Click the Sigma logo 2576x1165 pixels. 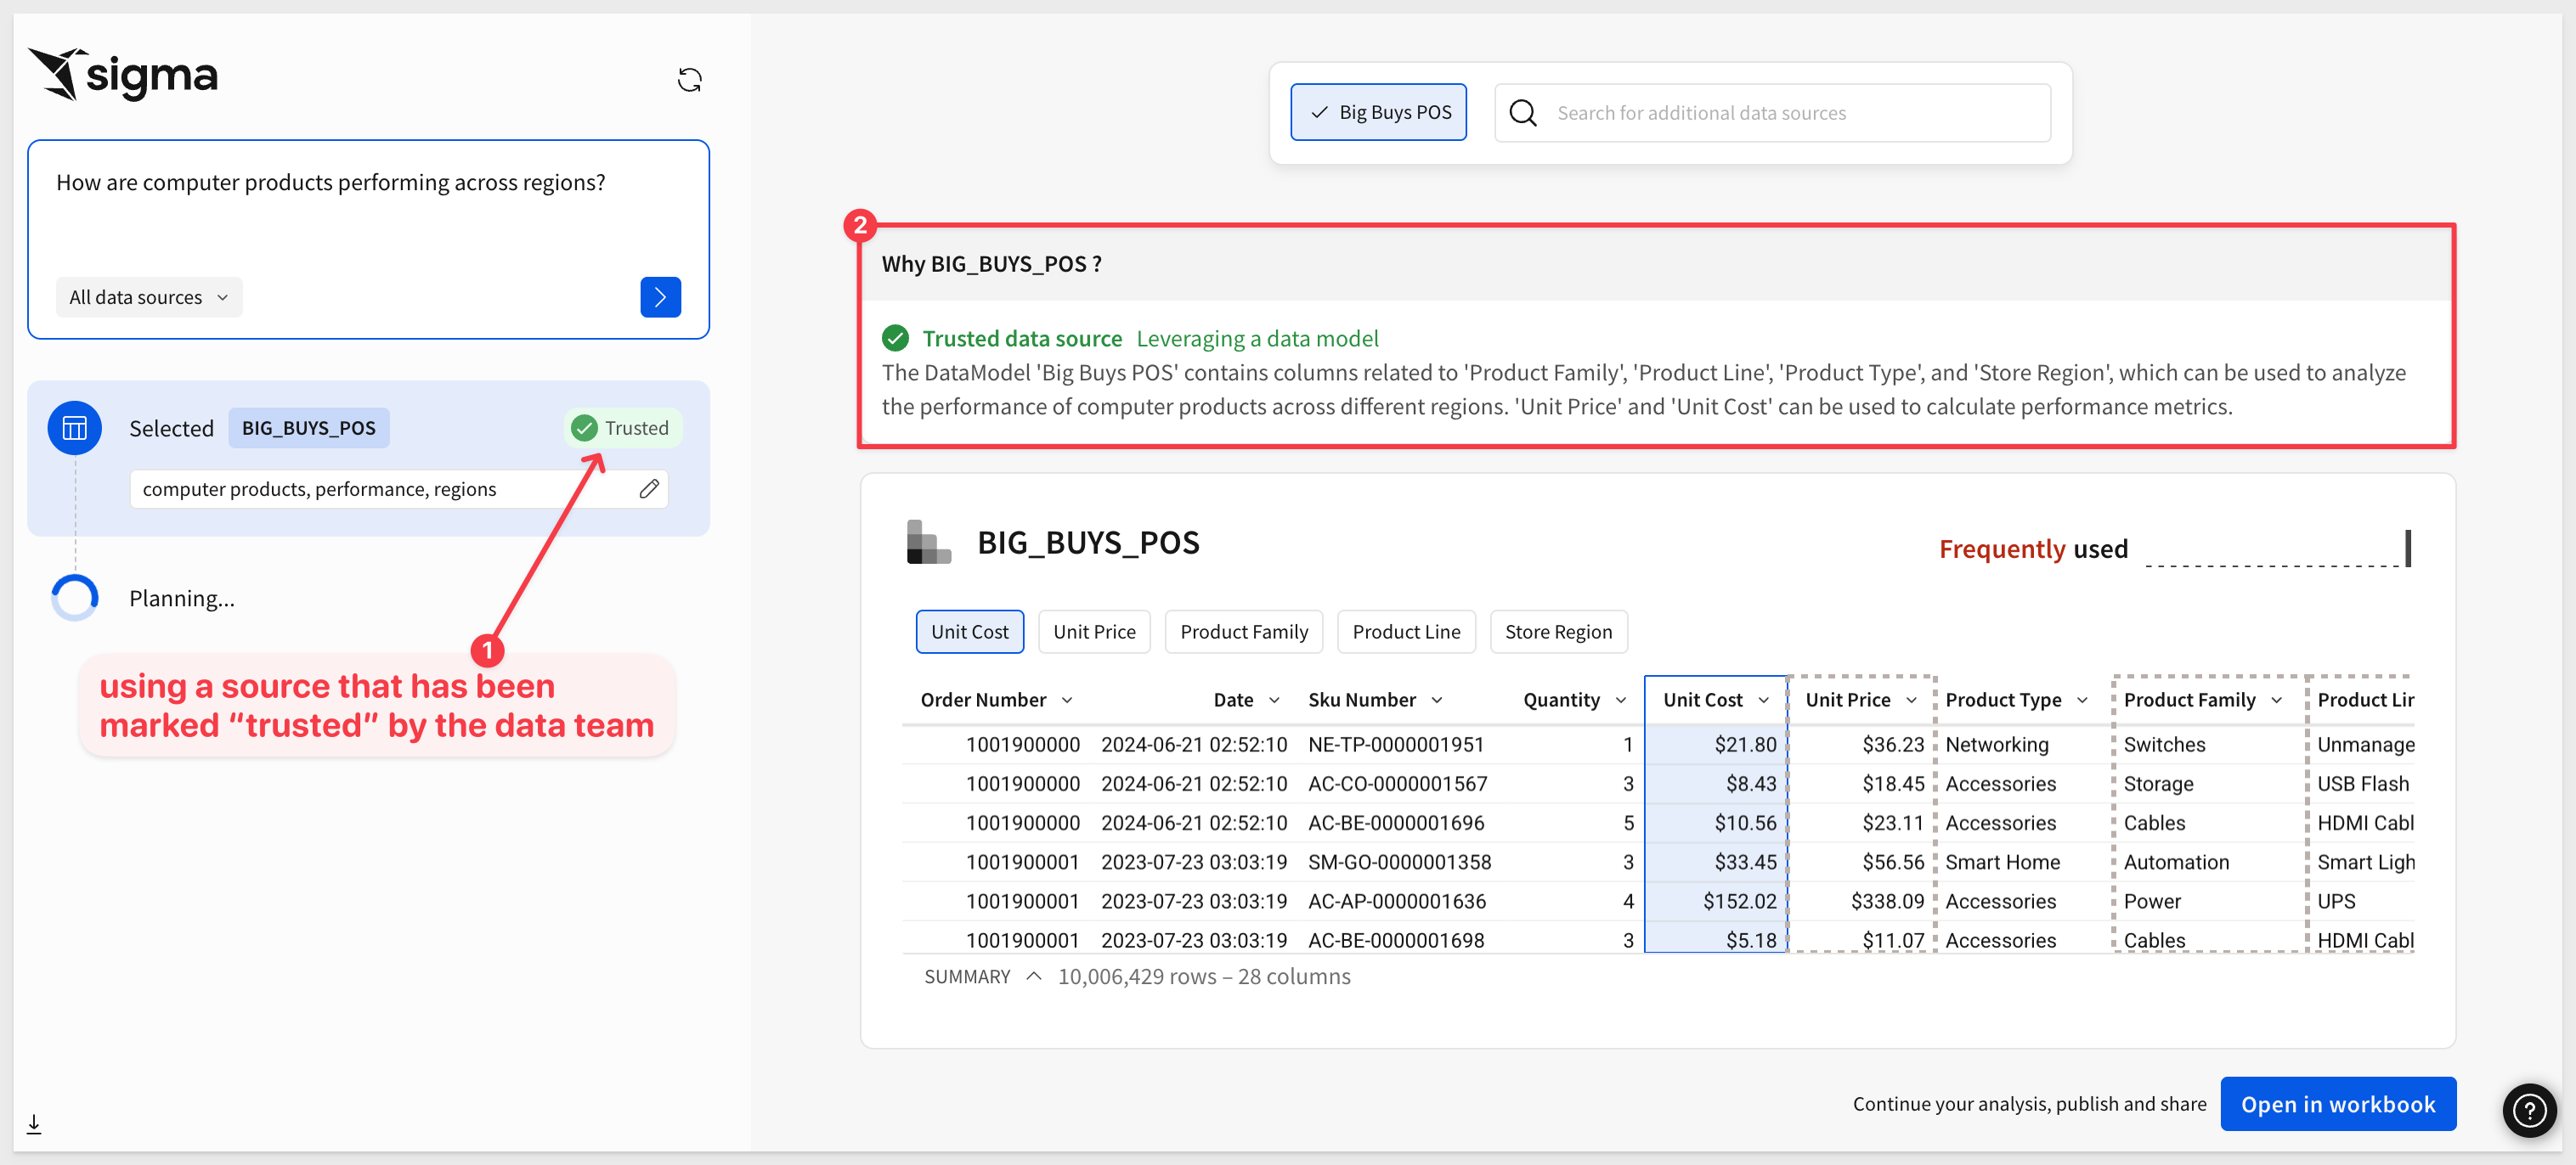[123, 75]
